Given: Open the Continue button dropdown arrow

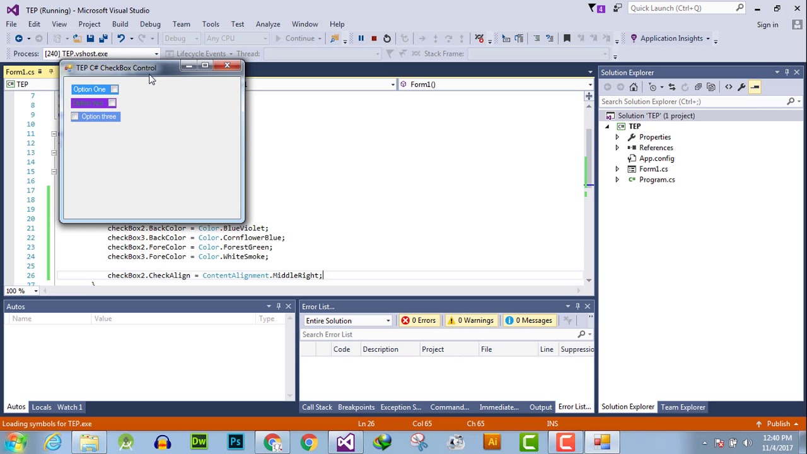Looking at the screenshot, I should (x=320, y=38).
